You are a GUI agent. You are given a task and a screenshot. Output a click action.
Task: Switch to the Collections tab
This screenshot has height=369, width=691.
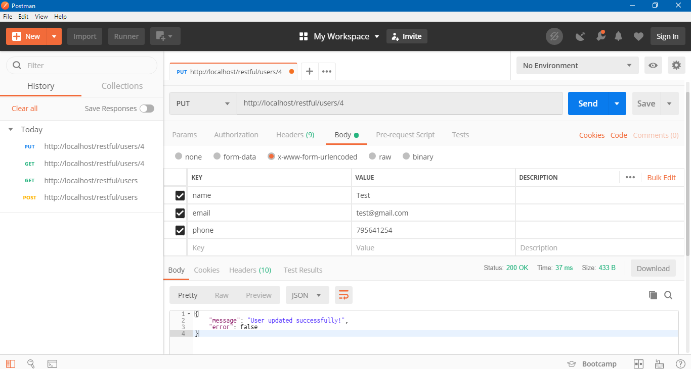click(x=121, y=86)
